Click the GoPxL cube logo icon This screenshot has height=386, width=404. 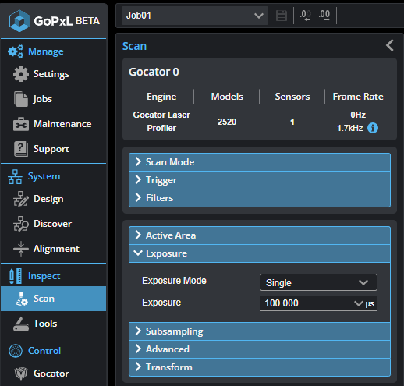(x=19, y=21)
